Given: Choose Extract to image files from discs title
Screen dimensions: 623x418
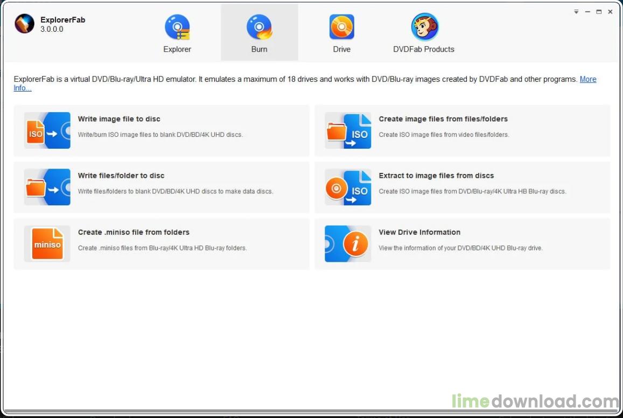Looking at the screenshot, I should coord(436,176).
